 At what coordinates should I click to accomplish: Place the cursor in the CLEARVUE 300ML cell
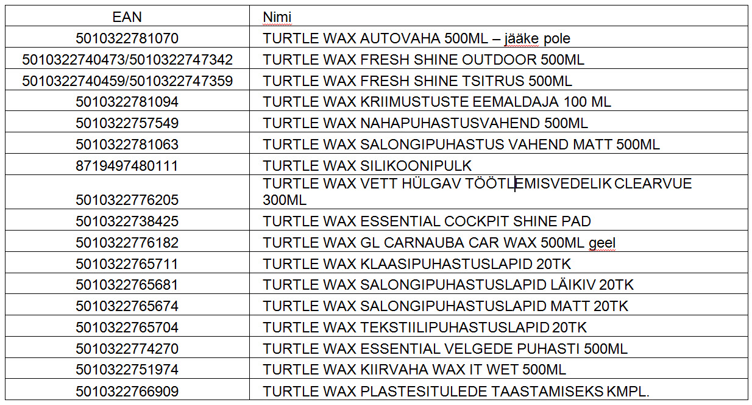tap(498, 192)
